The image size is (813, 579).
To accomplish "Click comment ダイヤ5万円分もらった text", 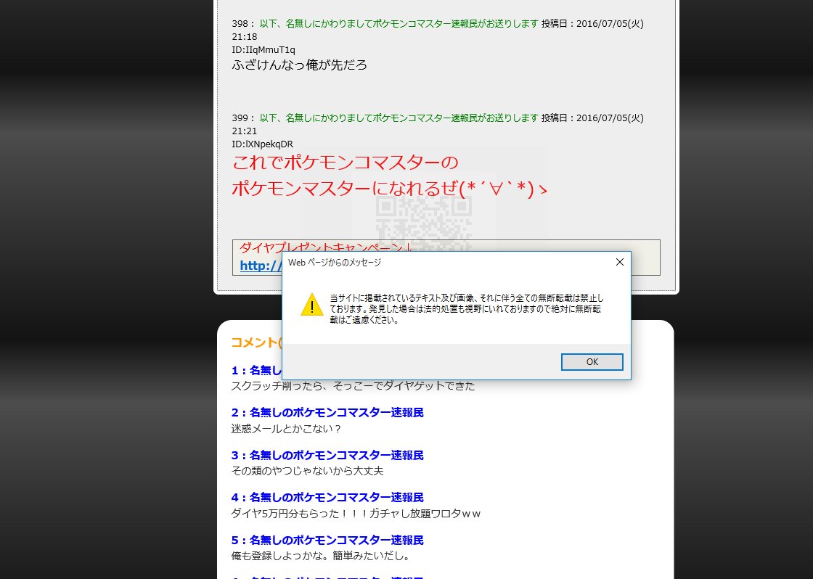I will pyautogui.click(x=356, y=514).
